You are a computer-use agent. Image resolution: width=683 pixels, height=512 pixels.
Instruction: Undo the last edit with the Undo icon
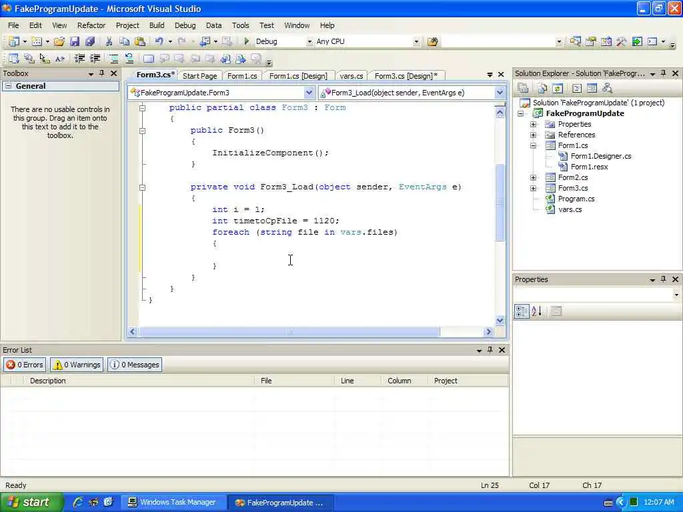(x=159, y=41)
